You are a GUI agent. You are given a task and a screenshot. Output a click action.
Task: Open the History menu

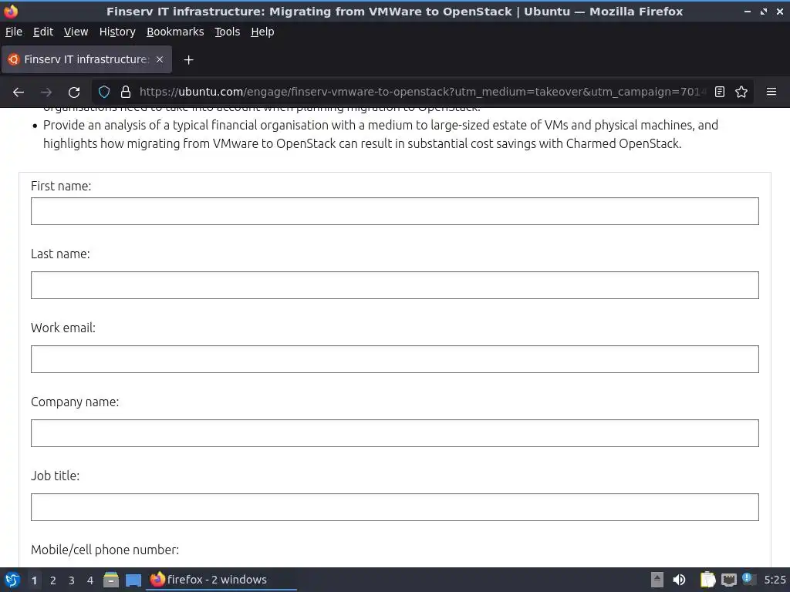point(117,32)
